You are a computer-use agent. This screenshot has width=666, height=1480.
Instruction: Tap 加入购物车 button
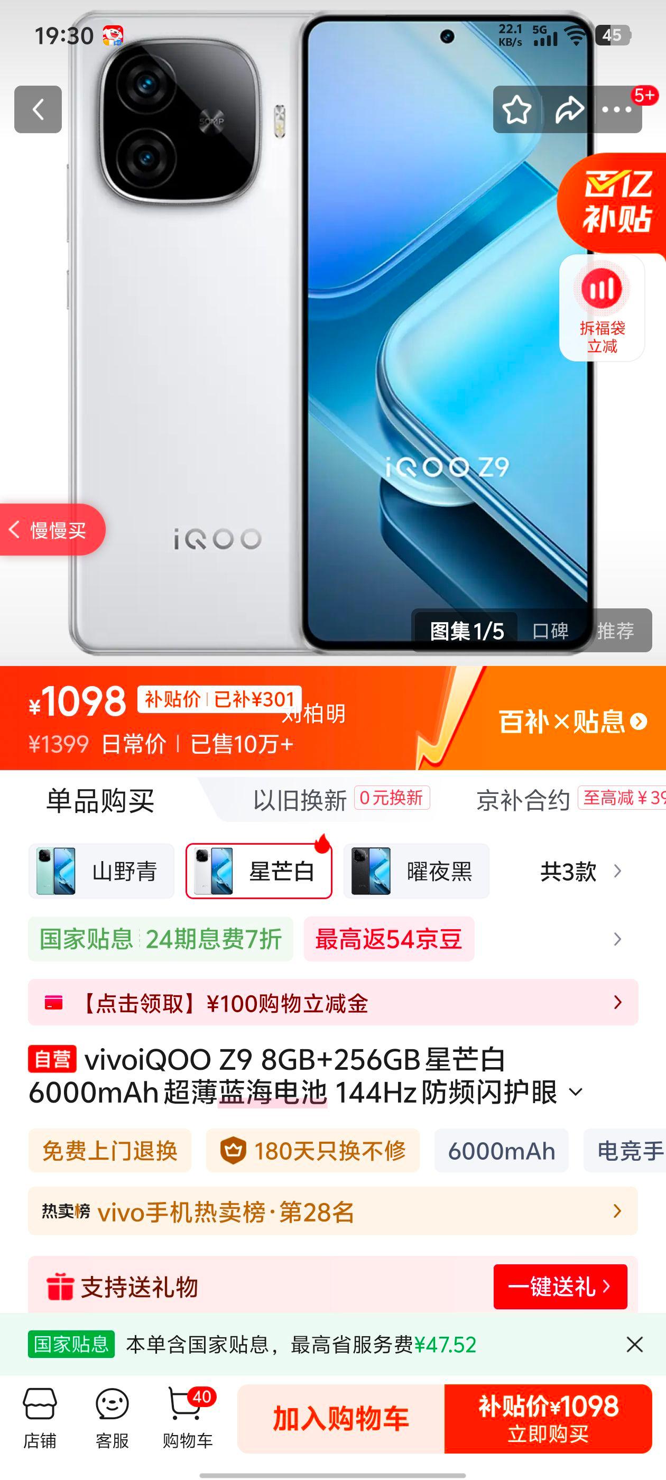[x=341, y=1419]
